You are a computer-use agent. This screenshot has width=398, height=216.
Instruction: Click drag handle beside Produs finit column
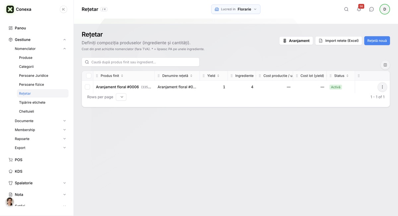point(97,76)
